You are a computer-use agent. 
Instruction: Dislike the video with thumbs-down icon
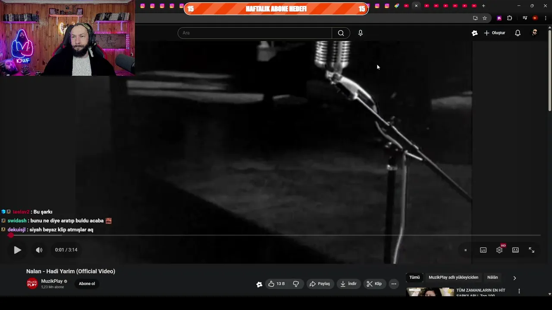[296, 284]
